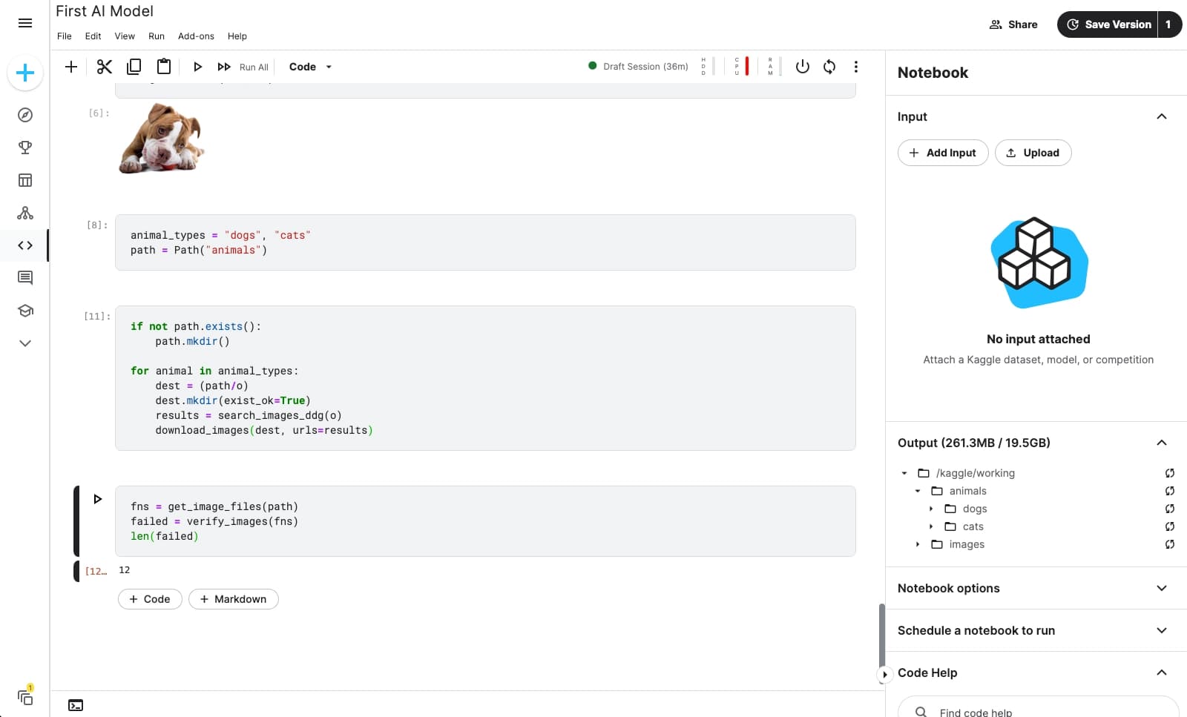Expand the dogs folder in output
The image size is (1187, 717).
[x=931, y=509]
